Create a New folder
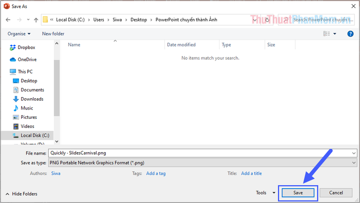 point(53,34)
